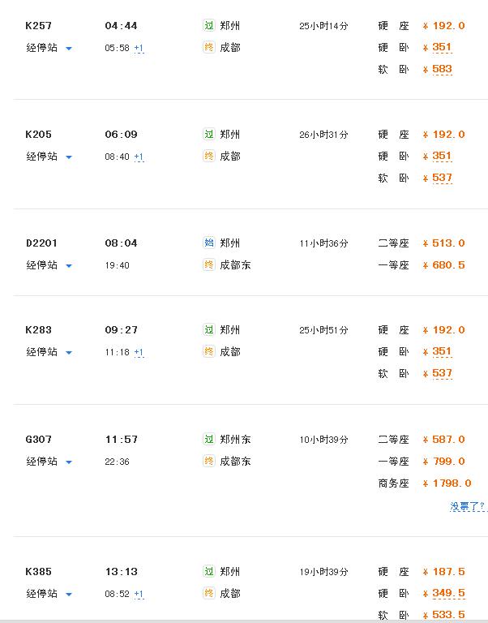
Task: Click the 过 icon beside G307's 郑州东
Action: (209, 439)
